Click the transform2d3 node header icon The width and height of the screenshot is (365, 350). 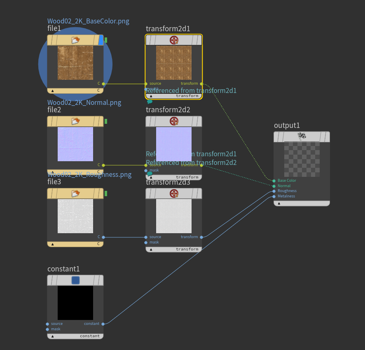174,193
